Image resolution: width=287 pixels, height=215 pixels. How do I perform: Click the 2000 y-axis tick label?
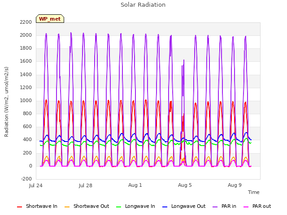(x=26, y=35)
